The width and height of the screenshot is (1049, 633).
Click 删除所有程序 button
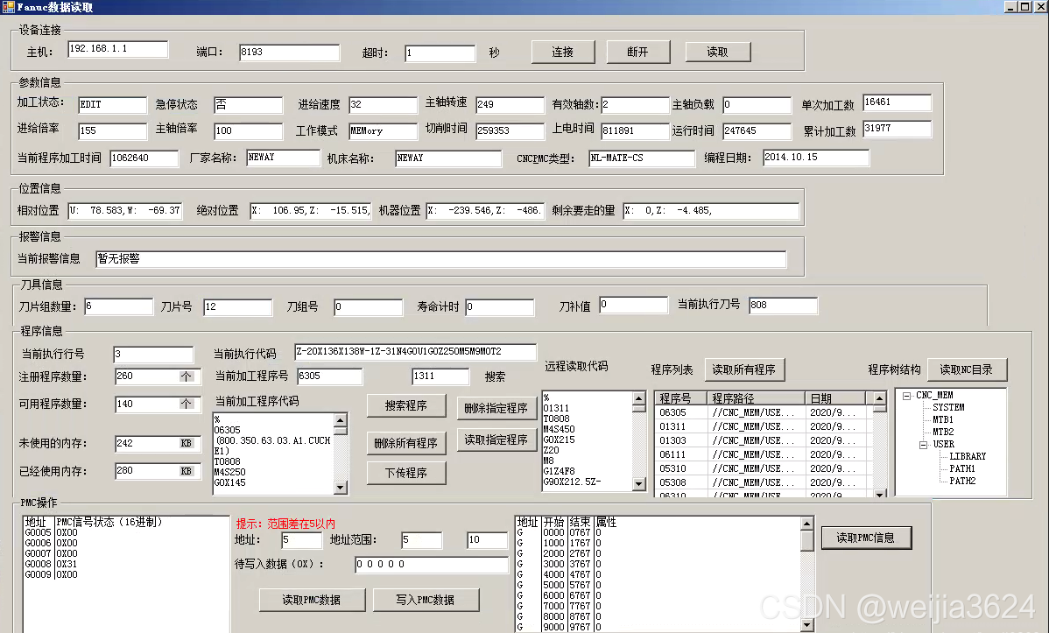click(x=405, y=443)
